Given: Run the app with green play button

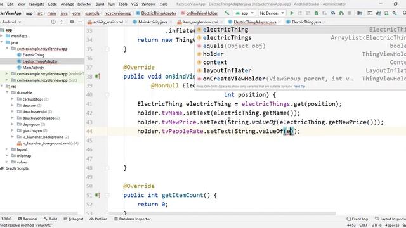Looking at the screenshot, I should click(x=292, y=13).
